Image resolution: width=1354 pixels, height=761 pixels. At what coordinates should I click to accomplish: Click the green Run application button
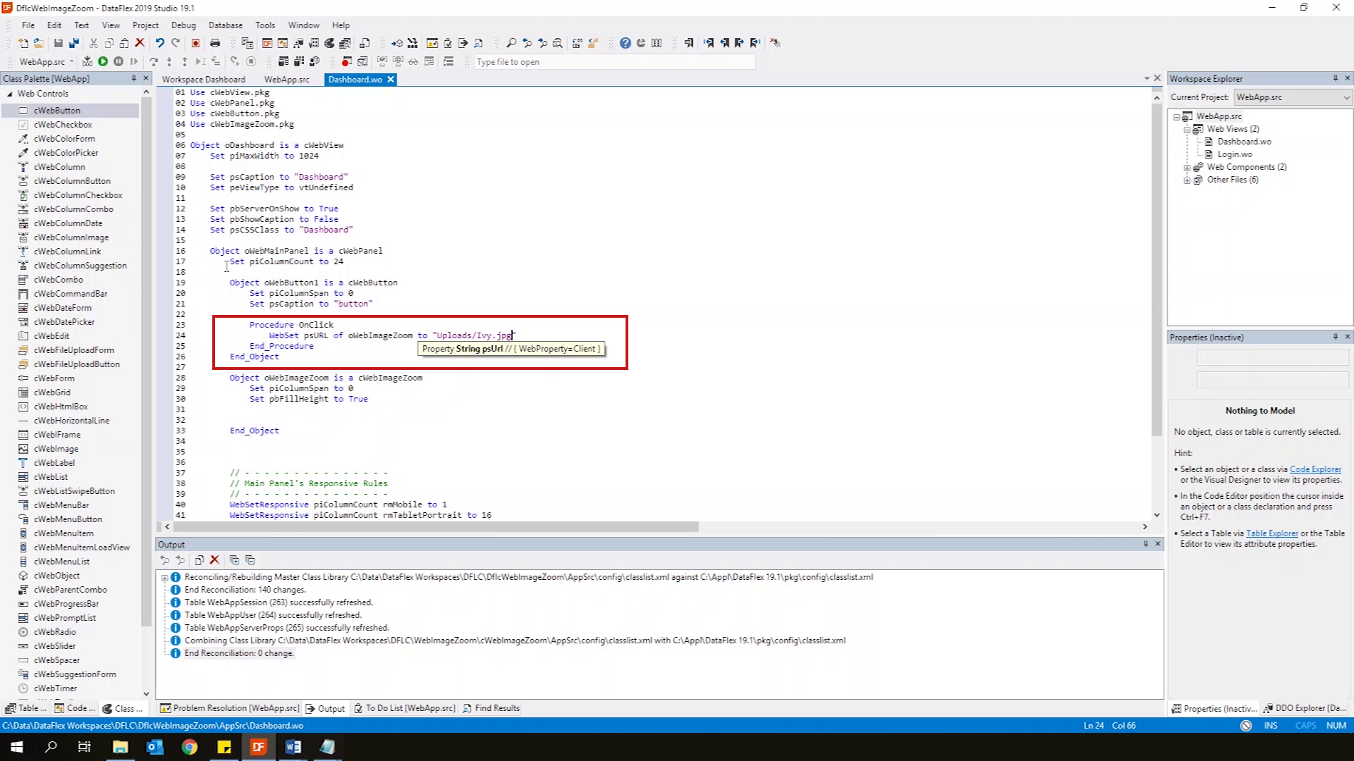tap(103, 62)
